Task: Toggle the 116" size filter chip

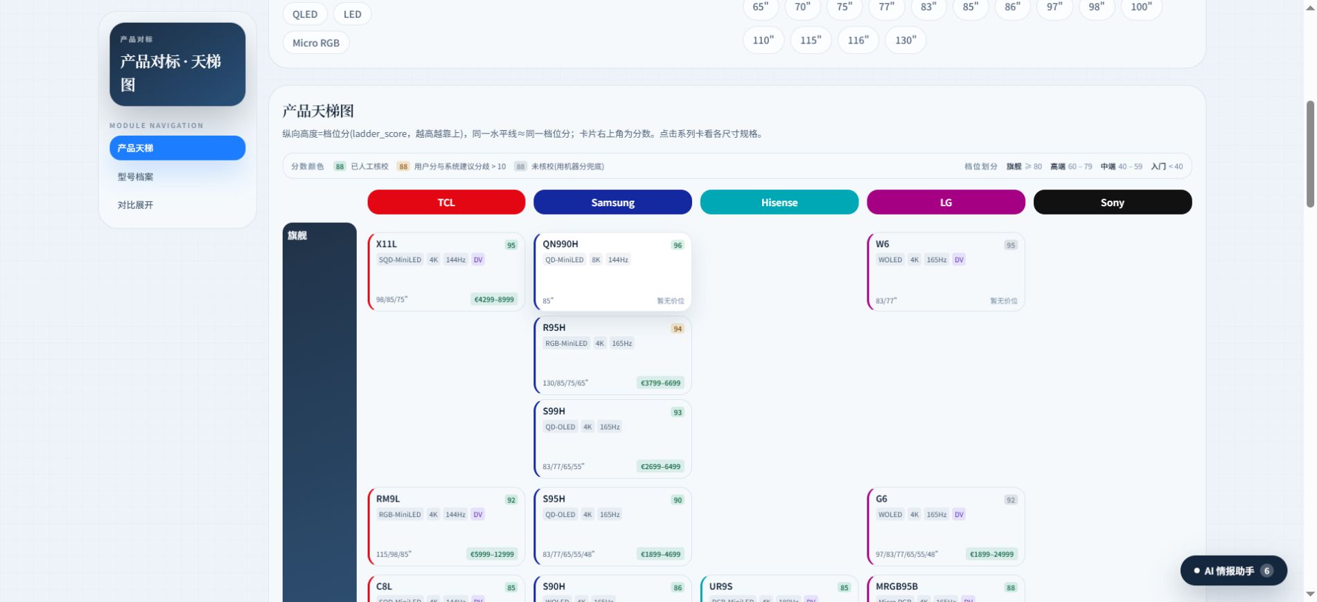Action: [858, 40]
